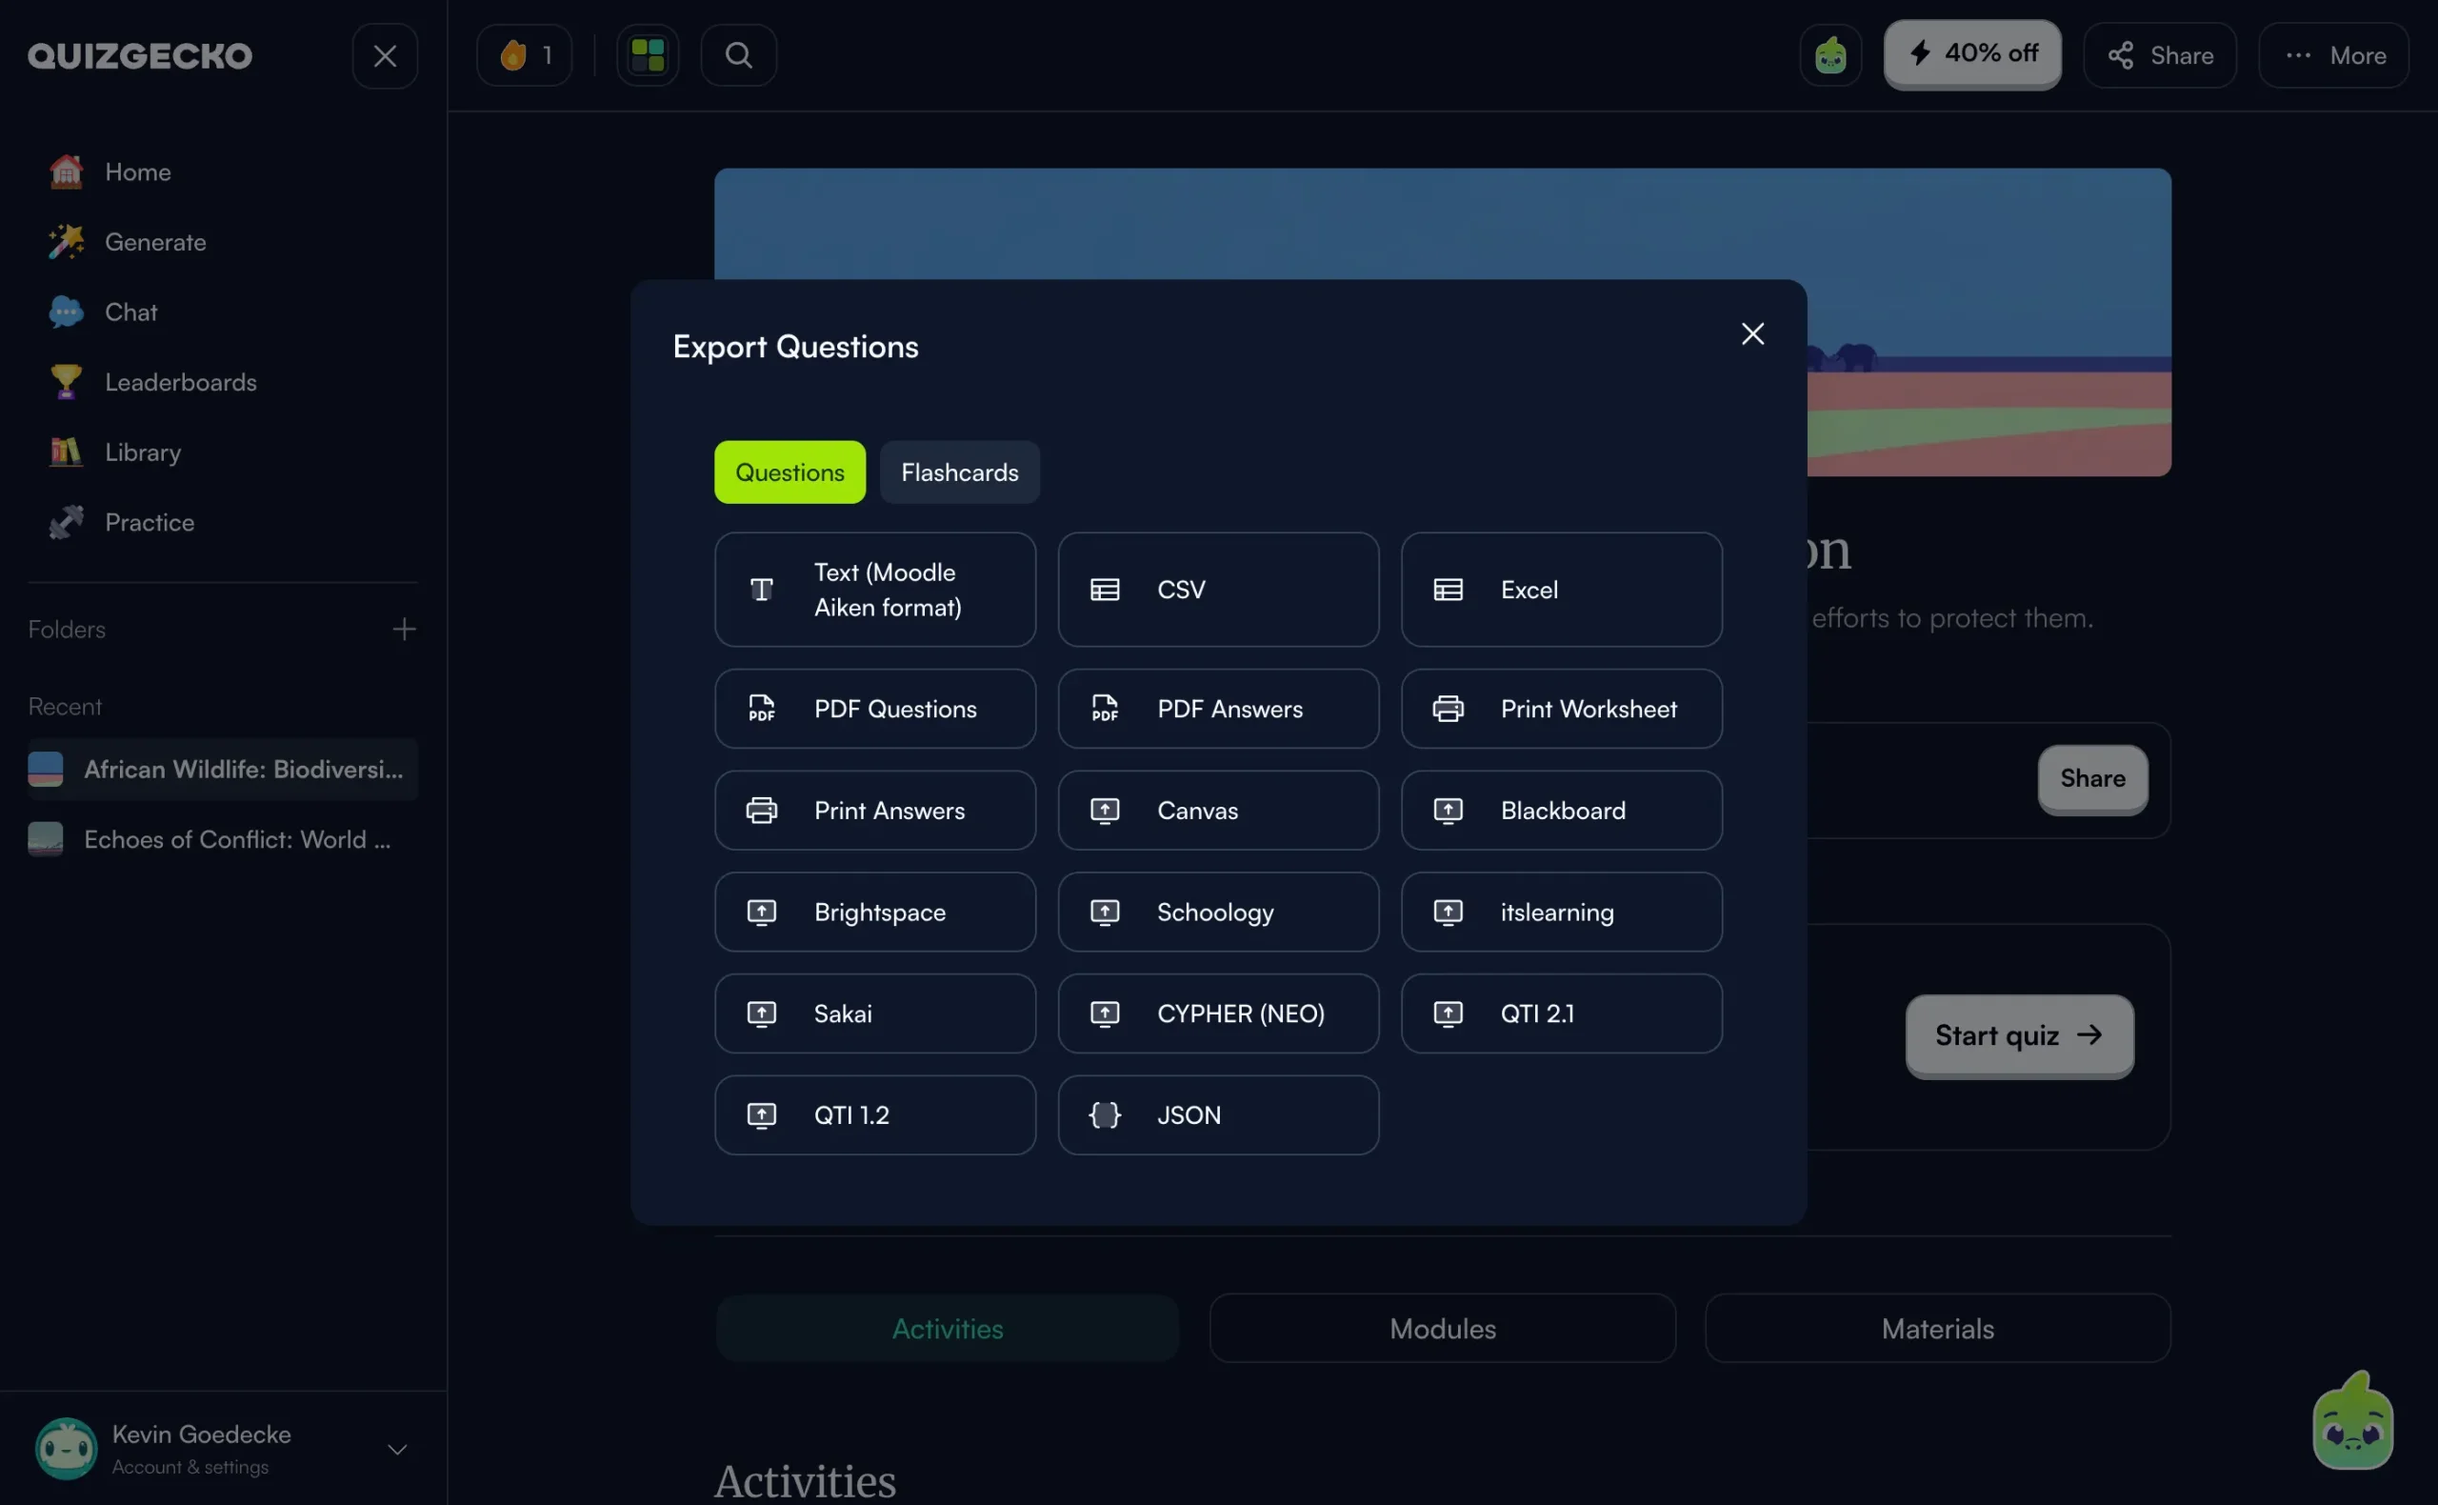Viewport: 2438px width, 1505px height.
Task: Open Share in the top bar
Action: tap(2159, 54)
